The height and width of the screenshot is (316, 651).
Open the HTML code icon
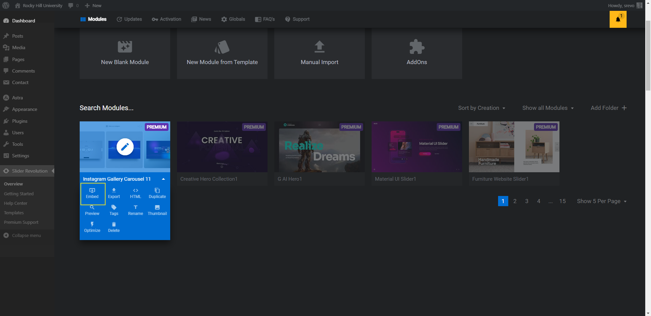136,193
